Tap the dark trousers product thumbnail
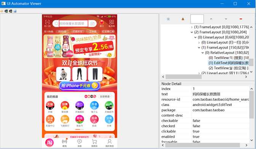The width and height of the screenshot is (256, 149). coord(95,74)
